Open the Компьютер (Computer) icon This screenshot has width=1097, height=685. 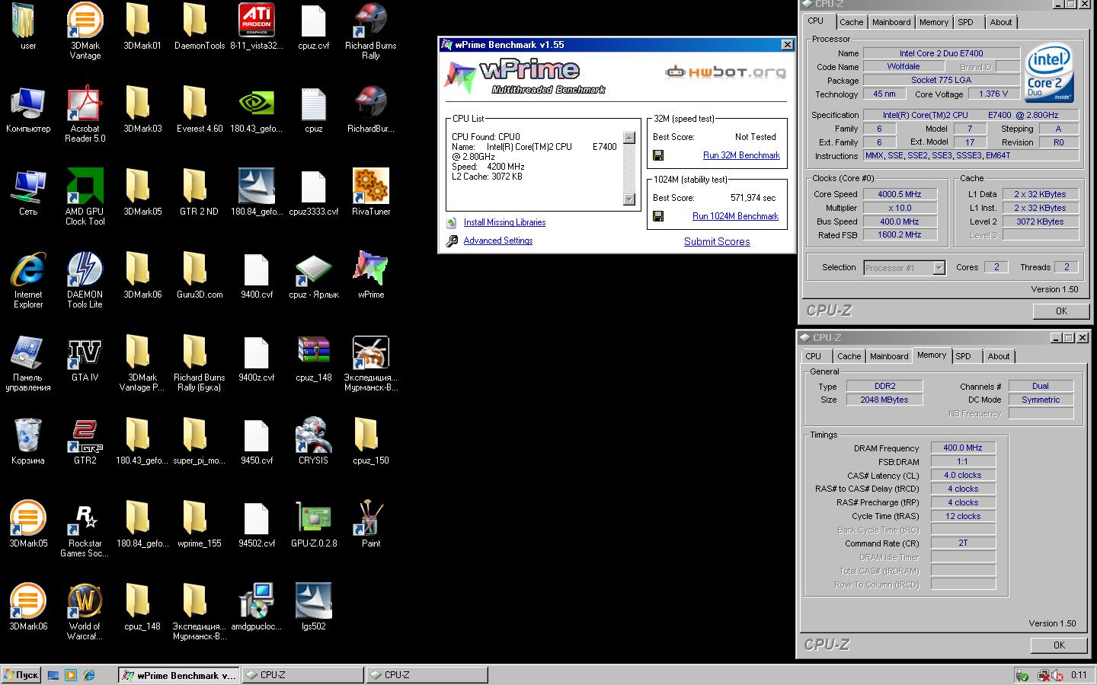click(x=28, y=110)
